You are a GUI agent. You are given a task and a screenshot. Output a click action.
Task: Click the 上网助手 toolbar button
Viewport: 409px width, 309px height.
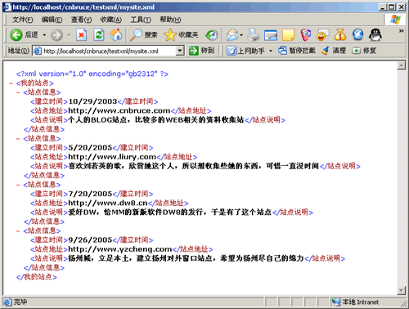245,51
